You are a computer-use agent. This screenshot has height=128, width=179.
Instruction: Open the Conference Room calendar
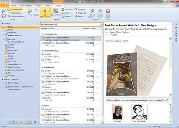tap(17, 42)
